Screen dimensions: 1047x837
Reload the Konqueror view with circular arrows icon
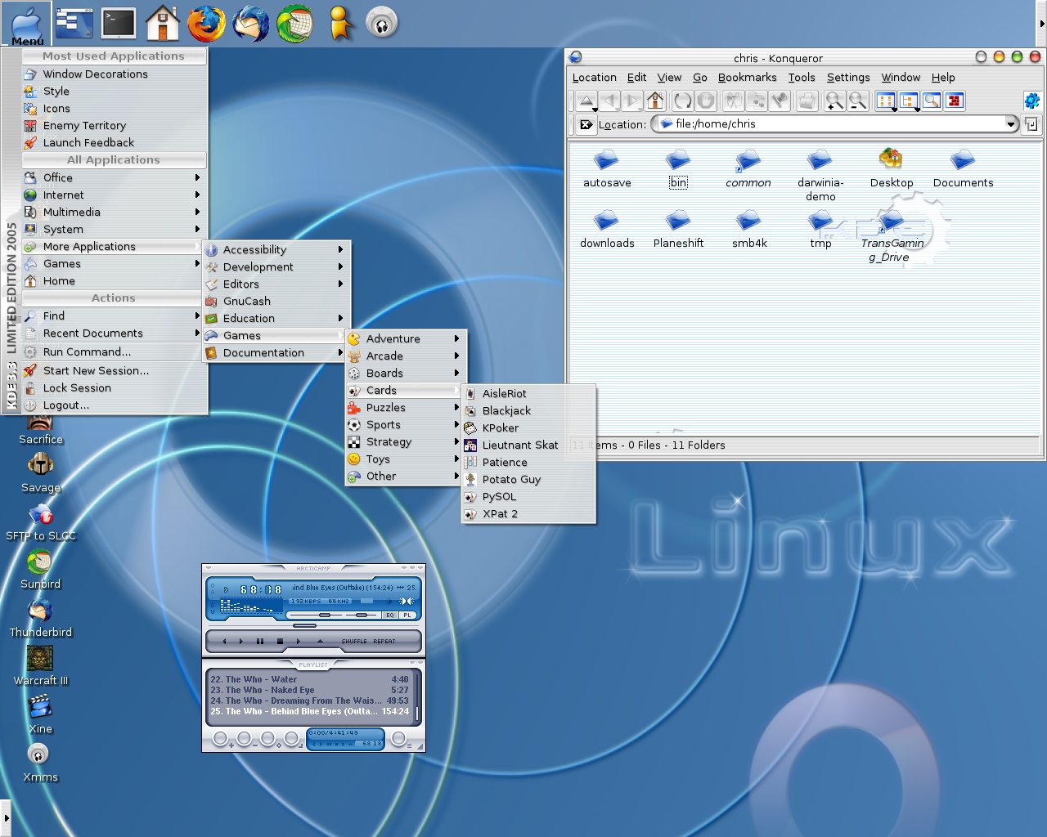click(x=682, y=101)
